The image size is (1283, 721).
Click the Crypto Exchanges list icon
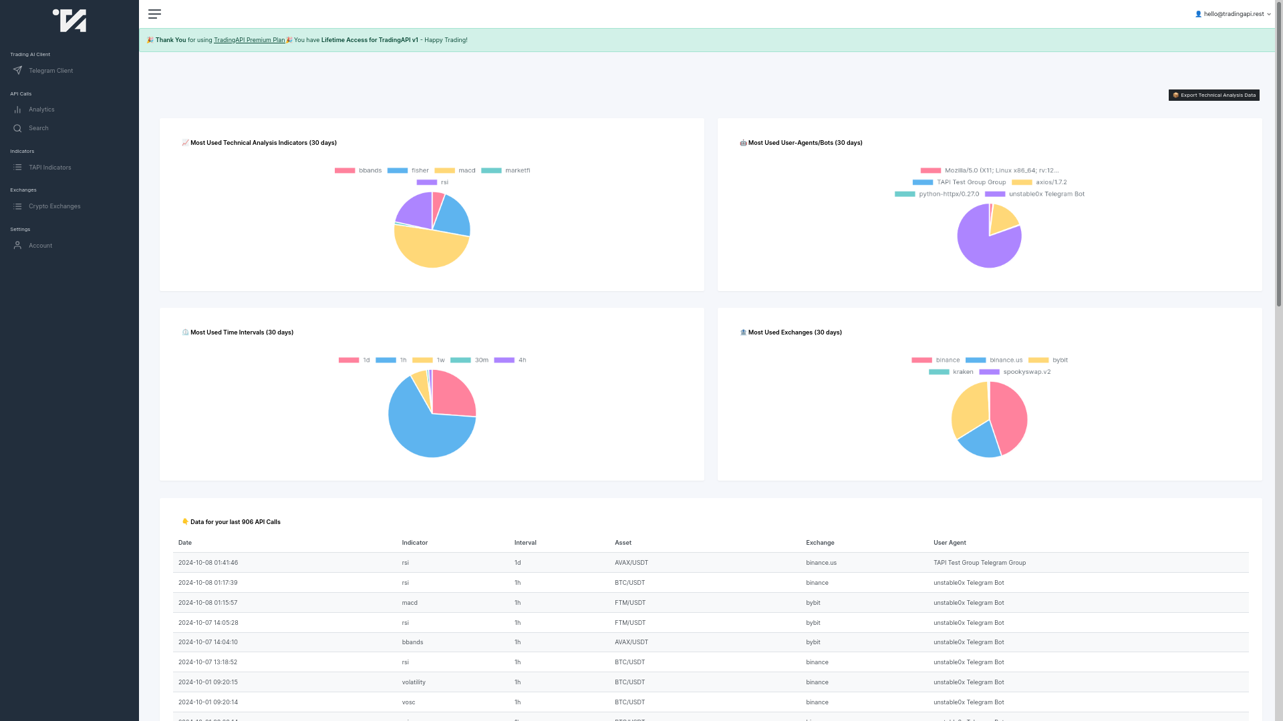[x=17, y=206]
